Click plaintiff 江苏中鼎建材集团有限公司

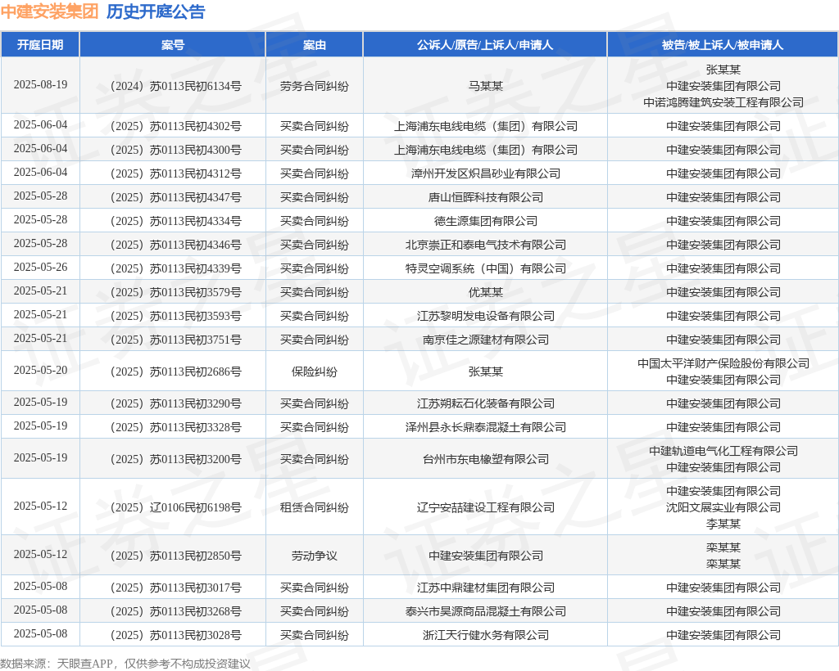tap(485, 588)
